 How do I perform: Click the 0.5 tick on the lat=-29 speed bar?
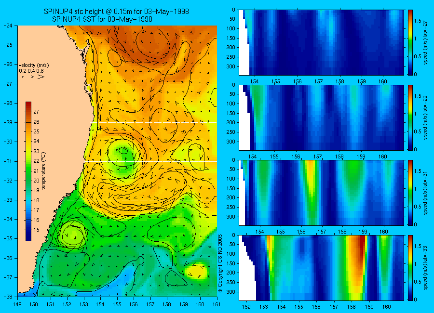(x=418, y=131)
